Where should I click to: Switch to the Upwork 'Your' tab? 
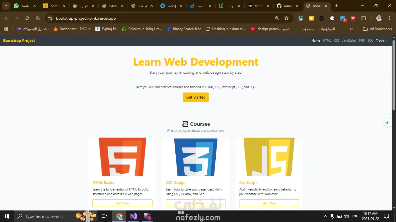pyautogui.click(x=259, y=6)
